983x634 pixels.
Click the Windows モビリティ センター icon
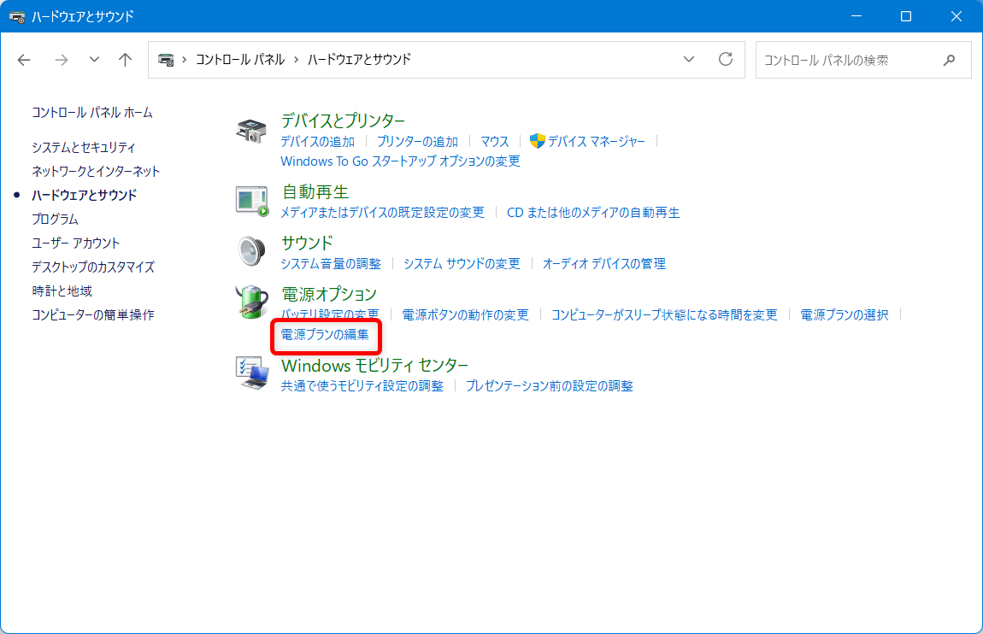(x=250, y=373)
